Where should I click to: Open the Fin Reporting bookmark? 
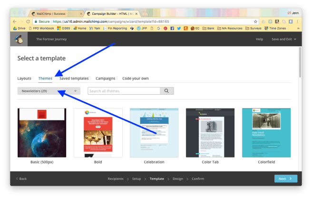(115, 28)
